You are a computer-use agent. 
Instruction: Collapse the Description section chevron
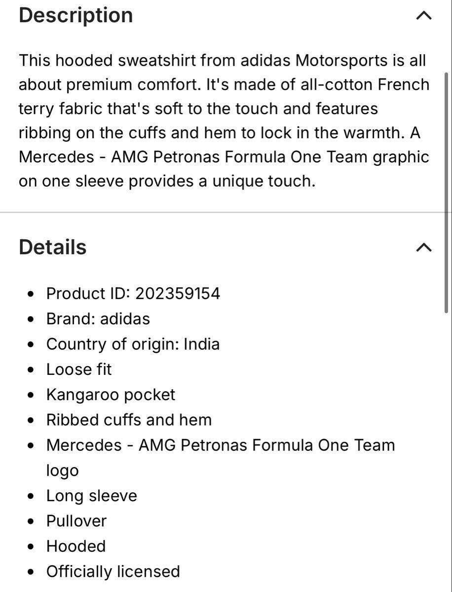[x=424, y=16]
